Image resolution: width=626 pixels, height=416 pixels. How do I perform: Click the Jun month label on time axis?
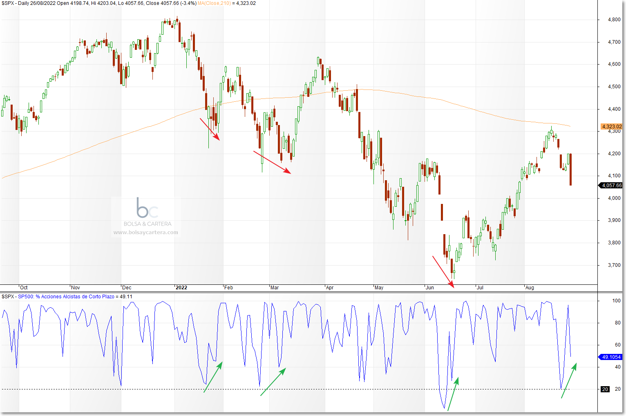pyautogui.click(x=430, y=288)
